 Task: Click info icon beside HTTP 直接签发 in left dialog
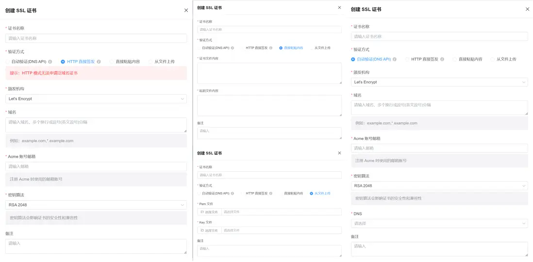coord(99,62)
